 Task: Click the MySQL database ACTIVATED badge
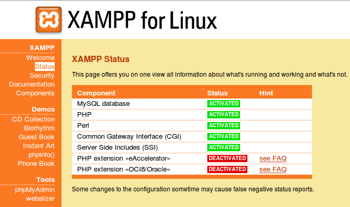point(223,103)
